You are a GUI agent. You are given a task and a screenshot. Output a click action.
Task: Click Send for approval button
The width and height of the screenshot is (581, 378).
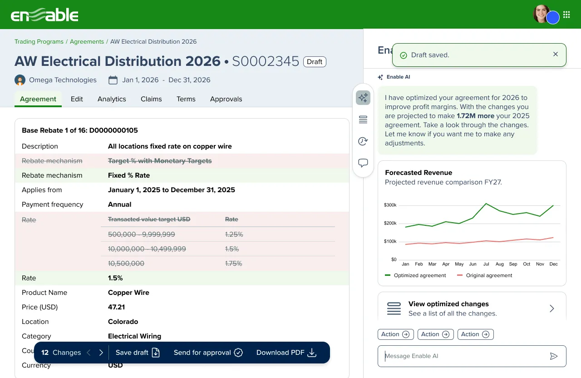tap(208, 353)
